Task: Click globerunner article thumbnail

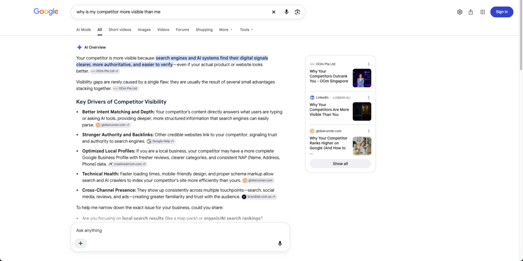Action: click(362, 146)
